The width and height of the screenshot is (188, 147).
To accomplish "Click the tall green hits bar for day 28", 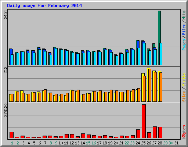I will coord(159,27).
